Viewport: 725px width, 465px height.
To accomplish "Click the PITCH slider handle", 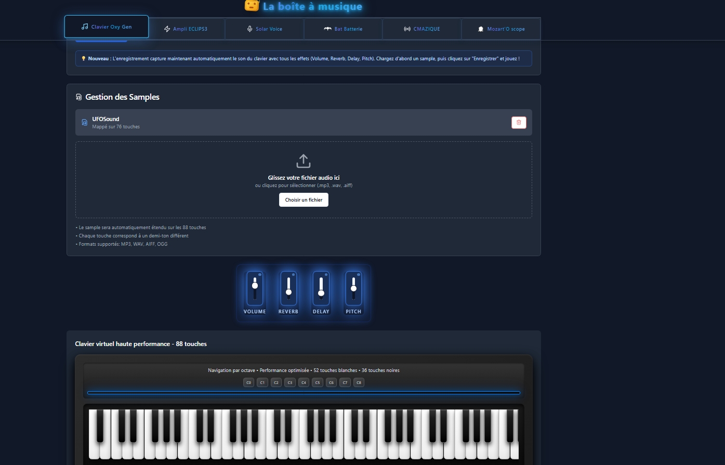I will tap(353, 288).
